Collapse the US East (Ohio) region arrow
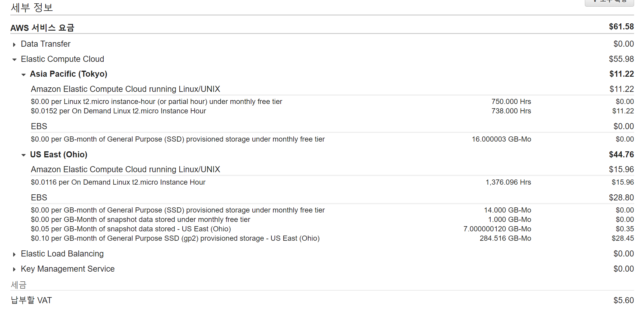 coord(23,155)
